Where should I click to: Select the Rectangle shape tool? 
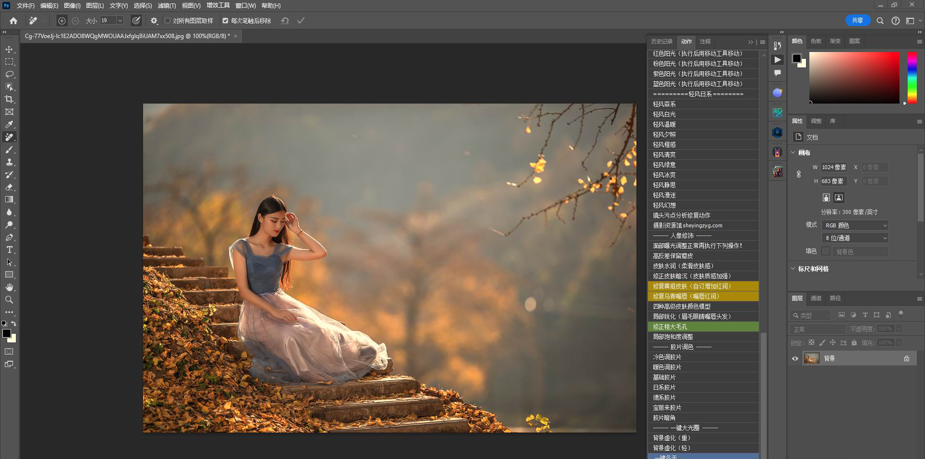coord(9,275)
